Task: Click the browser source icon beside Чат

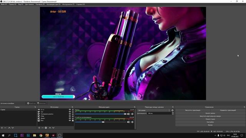Action: [39, 112]
